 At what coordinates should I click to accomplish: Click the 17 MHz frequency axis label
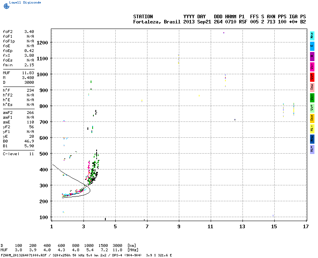point(306,227)
